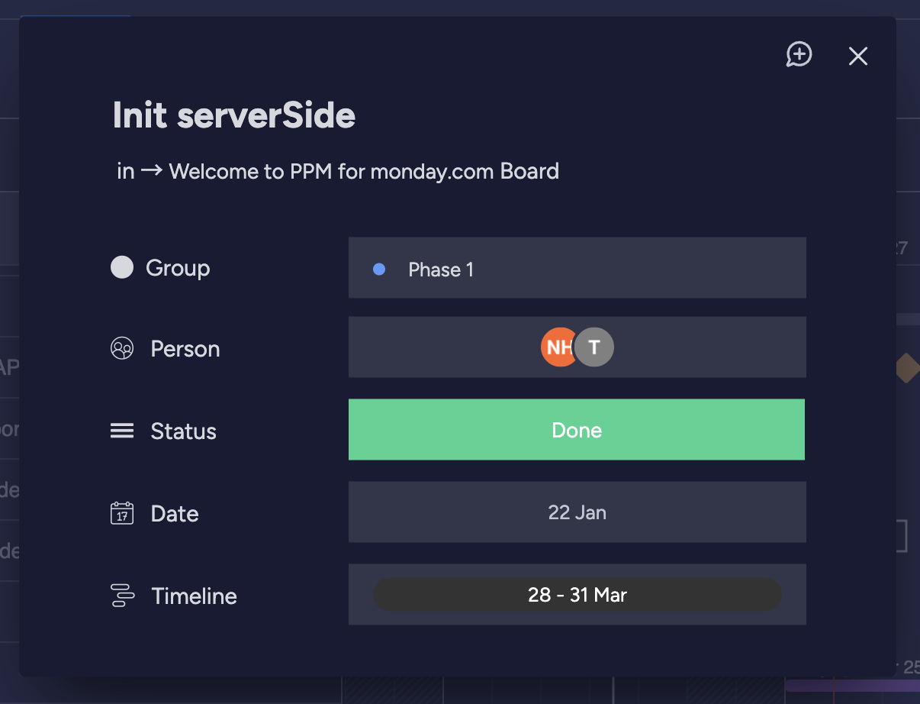Click the Timeline field label

click(x=194, y=596)
